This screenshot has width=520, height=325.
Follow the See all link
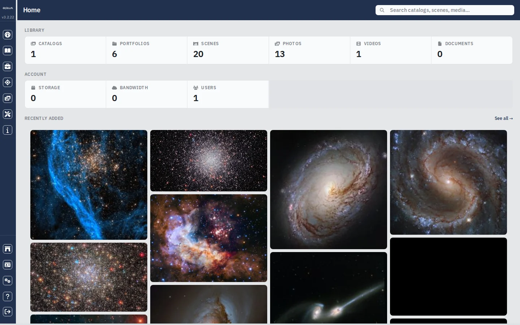(504, 118)
